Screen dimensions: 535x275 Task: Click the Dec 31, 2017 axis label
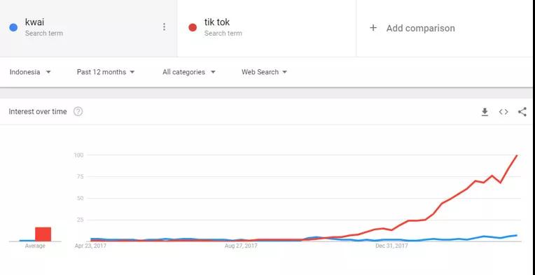point(391,246)
